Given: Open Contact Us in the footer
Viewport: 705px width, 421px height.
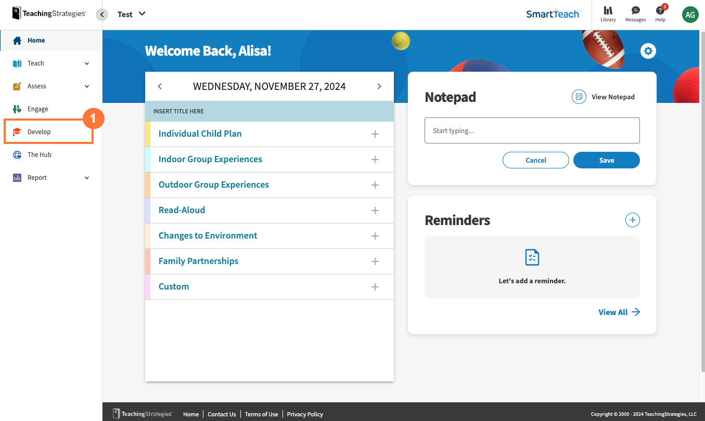Looking at the screenshot, I should (x=222, y=414).
